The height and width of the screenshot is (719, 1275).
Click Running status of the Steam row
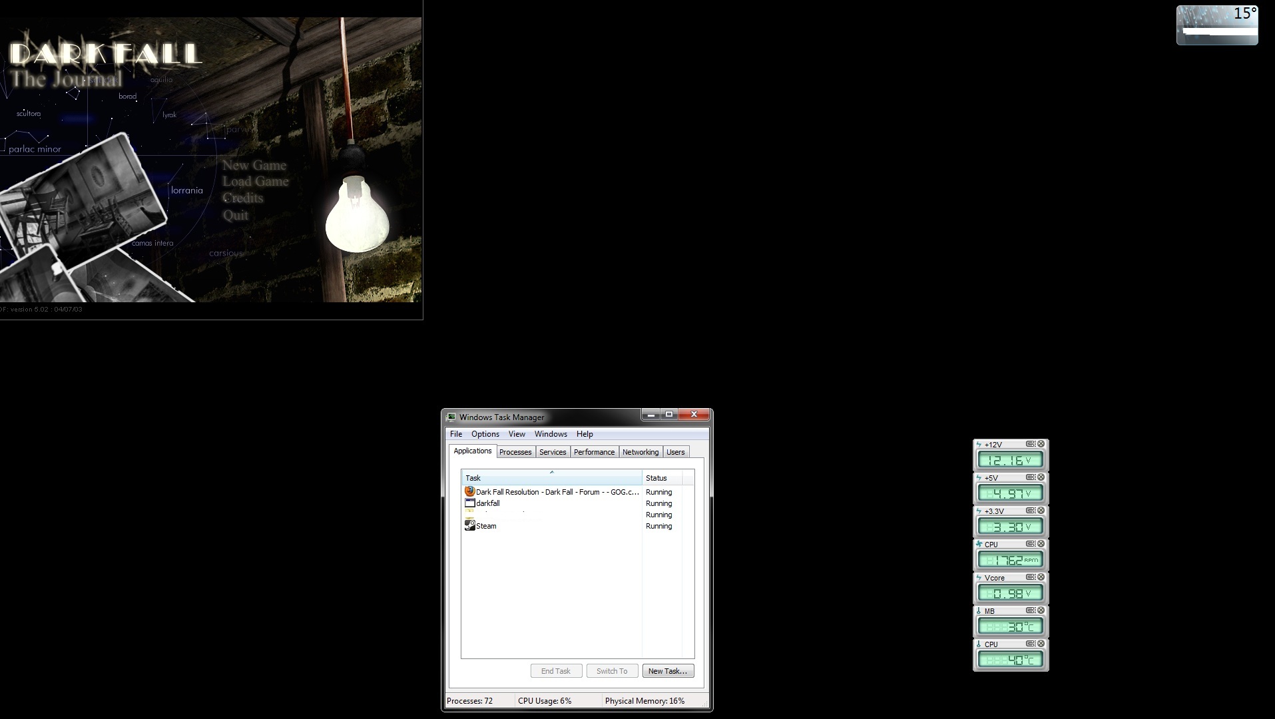[x=658, y=525]
